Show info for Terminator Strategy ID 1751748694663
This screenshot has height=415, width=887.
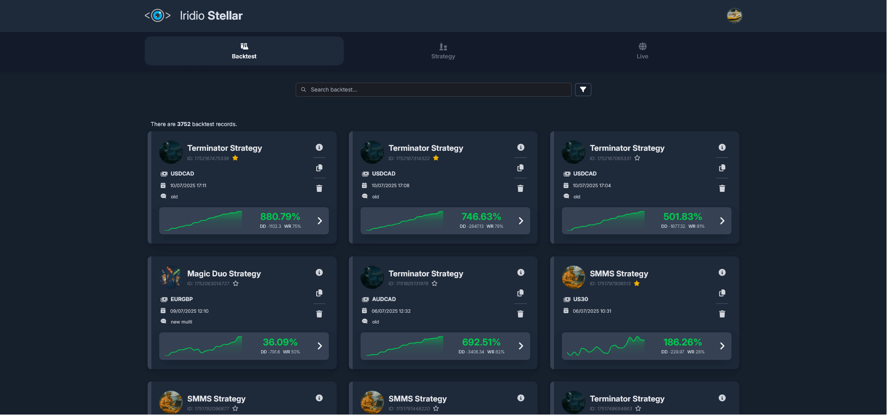722,398
